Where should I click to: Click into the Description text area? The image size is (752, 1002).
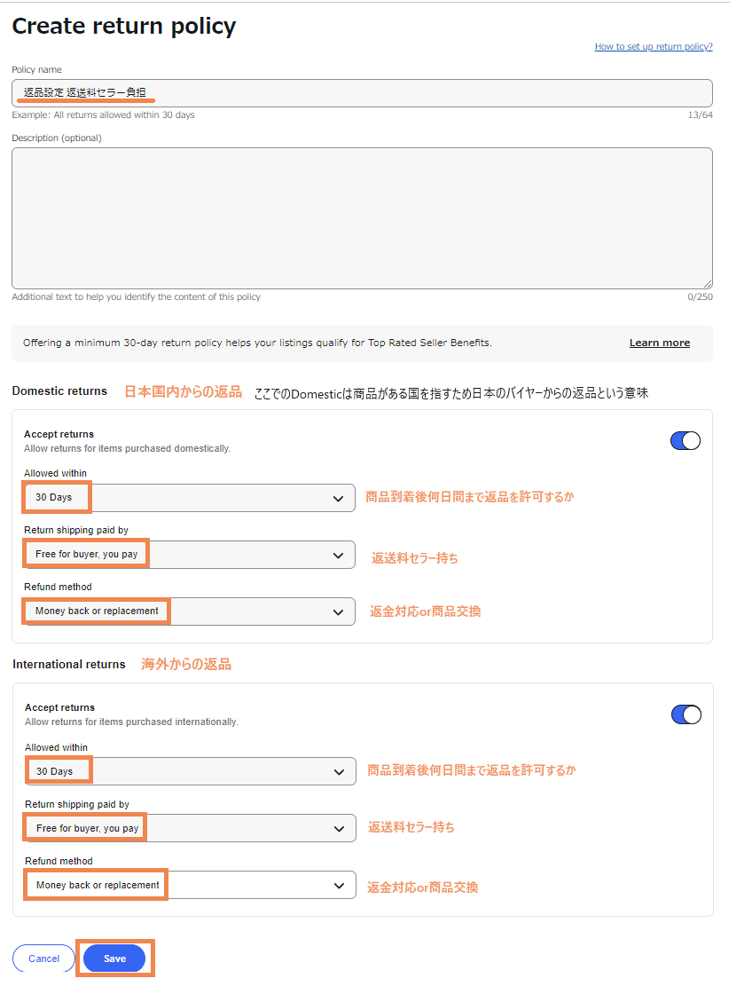(362, 218)
